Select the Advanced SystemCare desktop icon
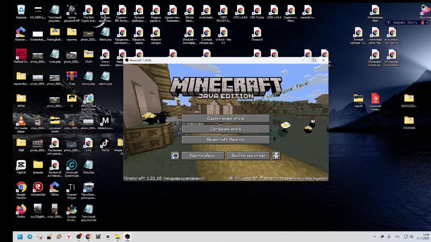Screen dimensions: 431x242 click(72, 166)
